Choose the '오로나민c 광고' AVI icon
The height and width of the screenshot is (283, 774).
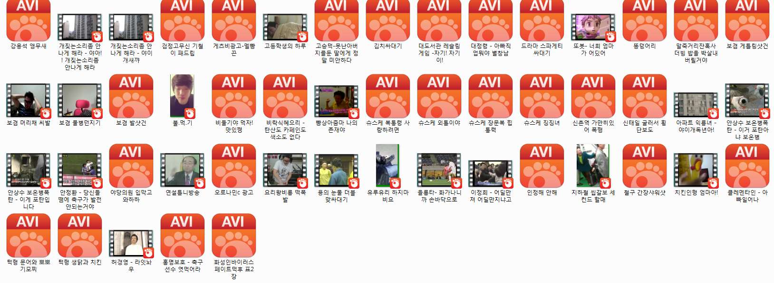[x=233, y=166]
